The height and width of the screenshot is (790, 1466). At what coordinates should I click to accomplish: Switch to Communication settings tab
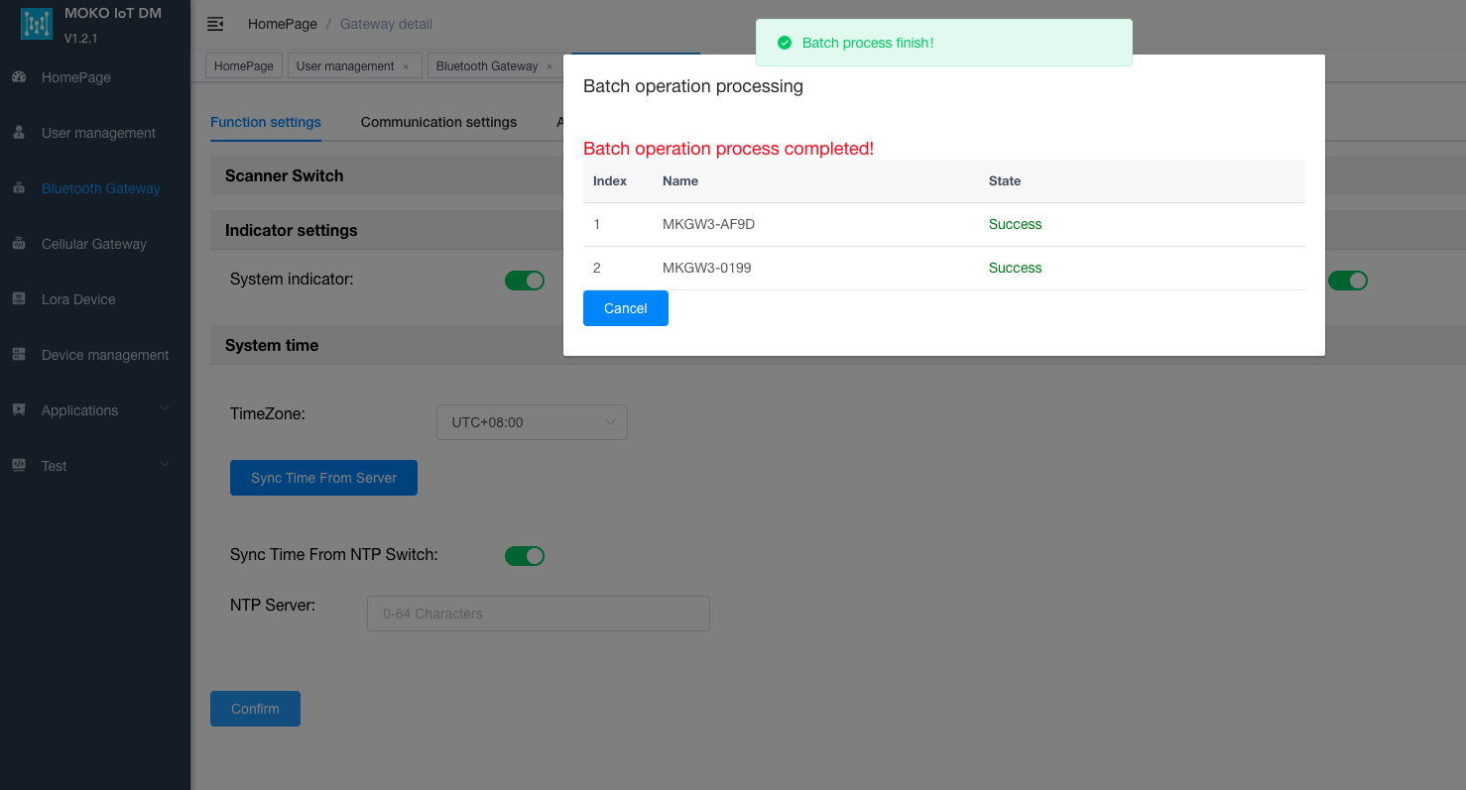(x=438, y=122)
